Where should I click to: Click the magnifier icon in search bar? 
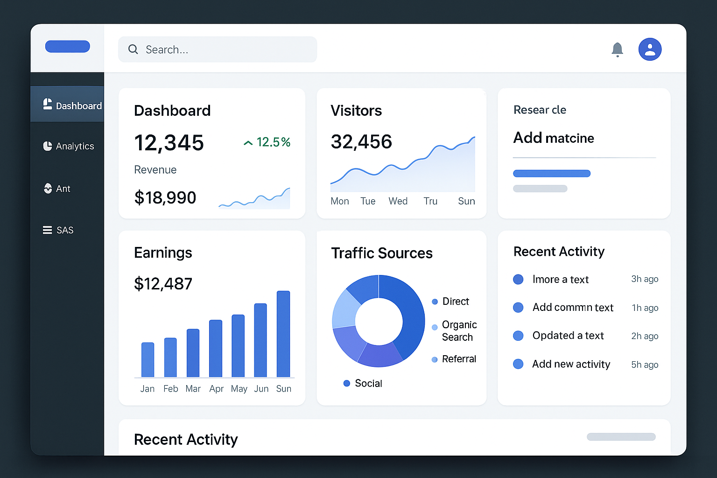pos(133,49)
